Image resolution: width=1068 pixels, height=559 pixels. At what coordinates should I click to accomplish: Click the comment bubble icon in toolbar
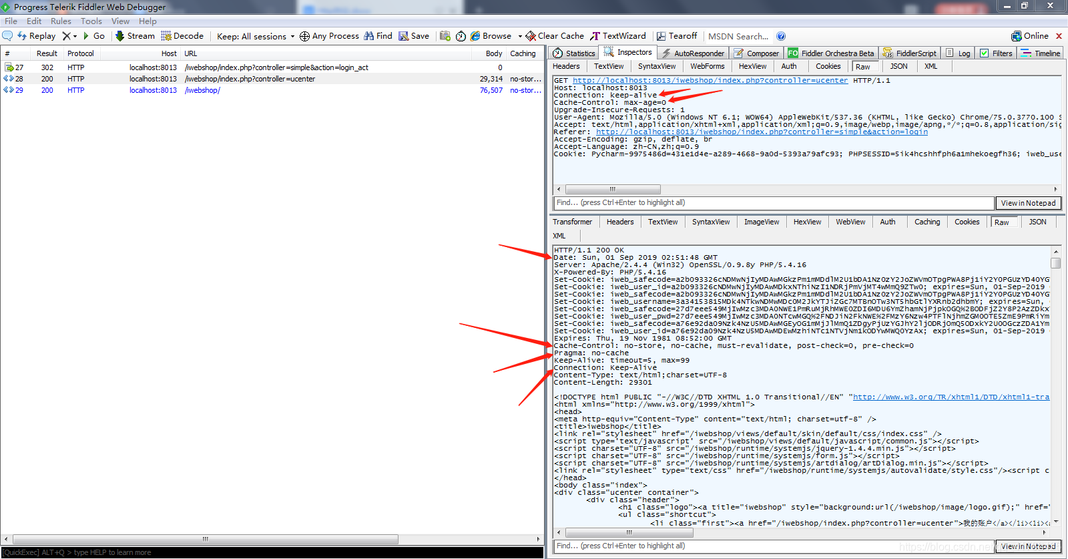[x=7, y=36]
